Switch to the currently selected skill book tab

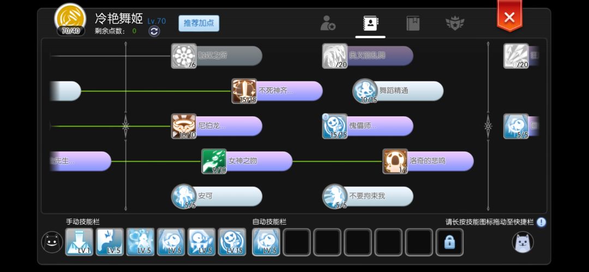coord(370,23)
